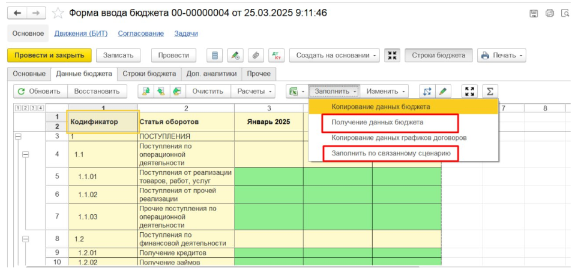Click the sum (Σ) icon
The image size is (581, 271).
(490, 92)
